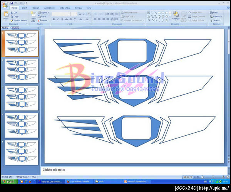Toggle bold formatting
This screenshot has width=231, height=192.
[x=54, y=19]
